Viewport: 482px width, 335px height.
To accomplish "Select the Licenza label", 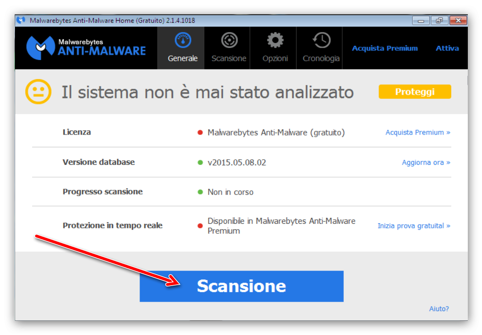I will (76, 132).
